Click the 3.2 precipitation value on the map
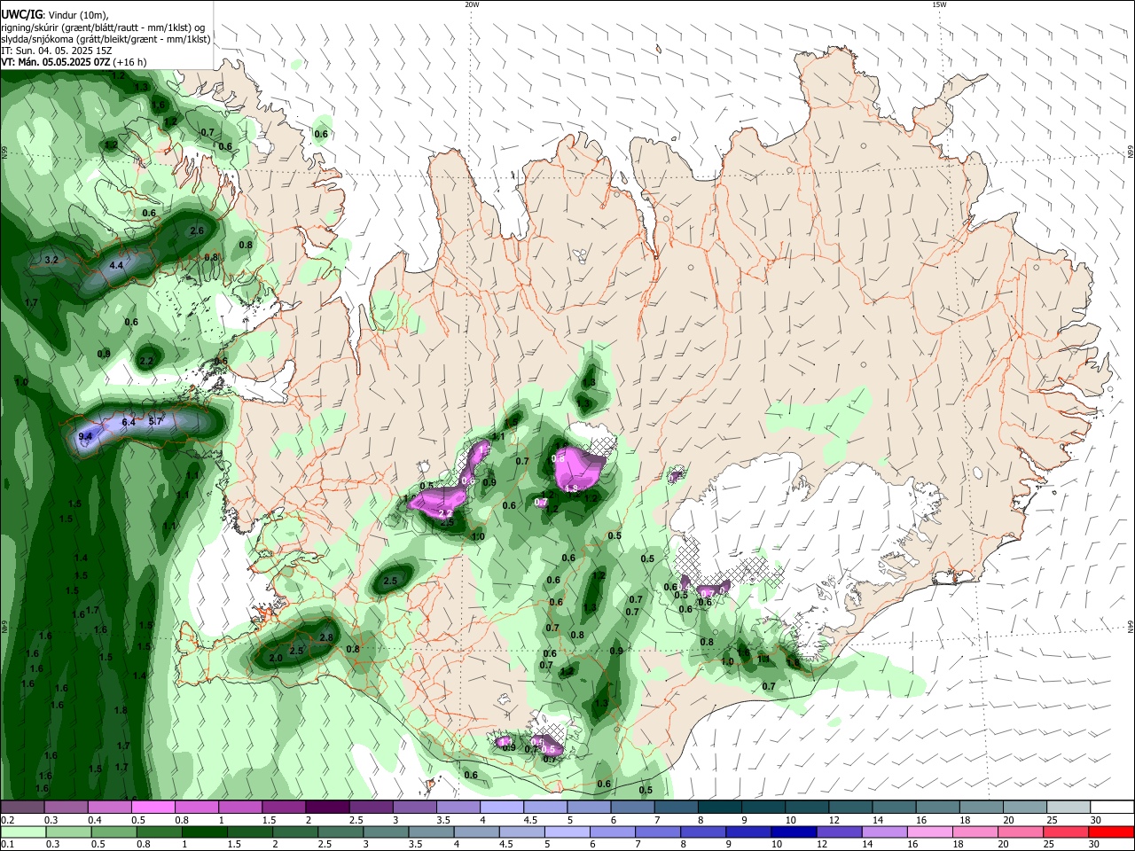The height and width of the screenshot is (851, 1135). click(x=51, y=260)
